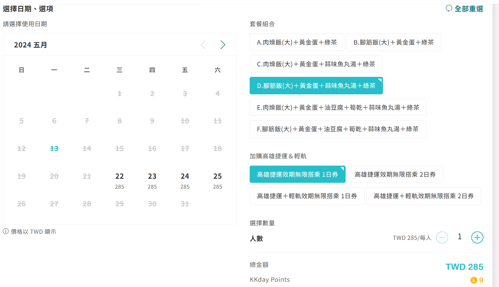Screen dimensions: 499x287
Task: Click the info icon beside price note
Action: 6,231
